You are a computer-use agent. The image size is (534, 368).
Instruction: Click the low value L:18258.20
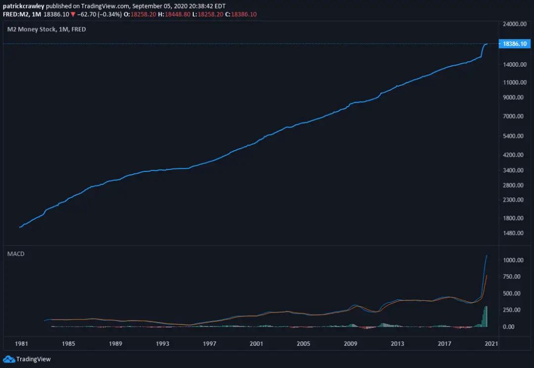(208, 14)
